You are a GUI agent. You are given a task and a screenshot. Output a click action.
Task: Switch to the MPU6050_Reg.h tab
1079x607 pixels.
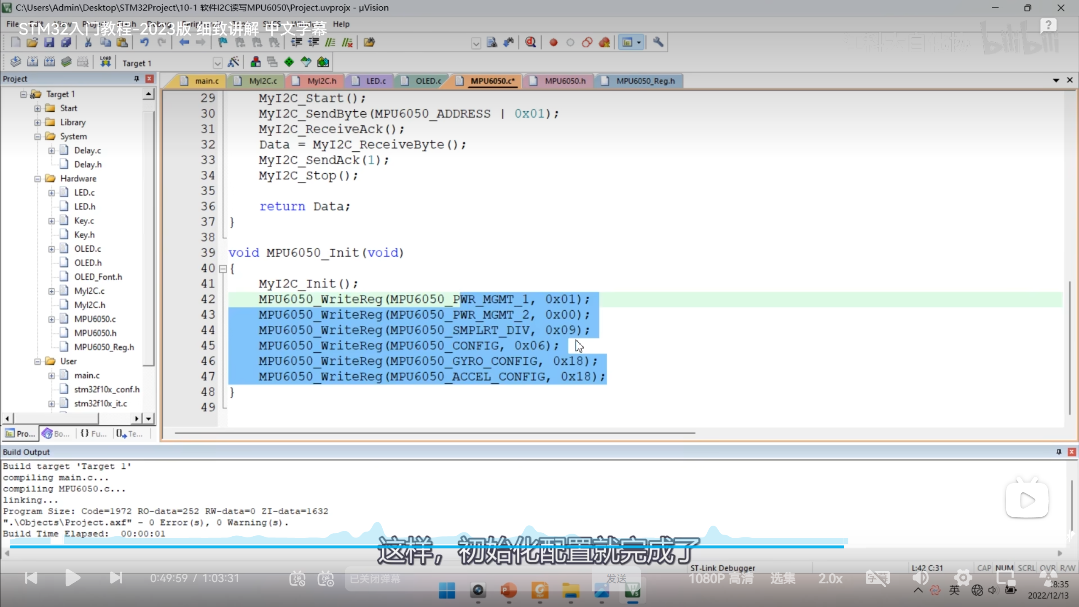click(645, 81)
